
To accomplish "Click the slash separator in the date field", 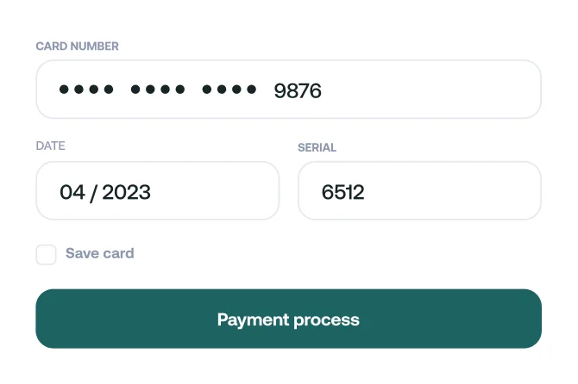I will tap(93, 192).
